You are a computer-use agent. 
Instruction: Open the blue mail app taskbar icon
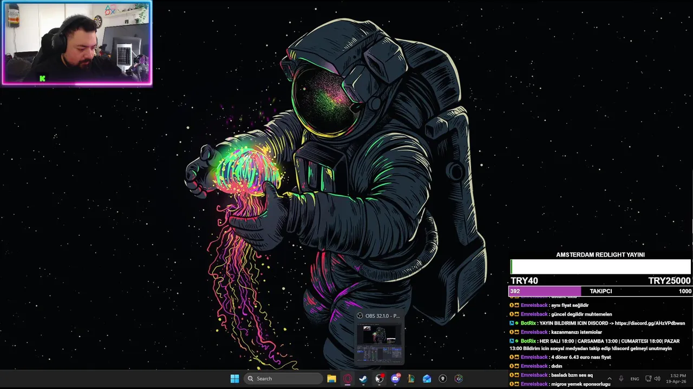pos(427,379)
